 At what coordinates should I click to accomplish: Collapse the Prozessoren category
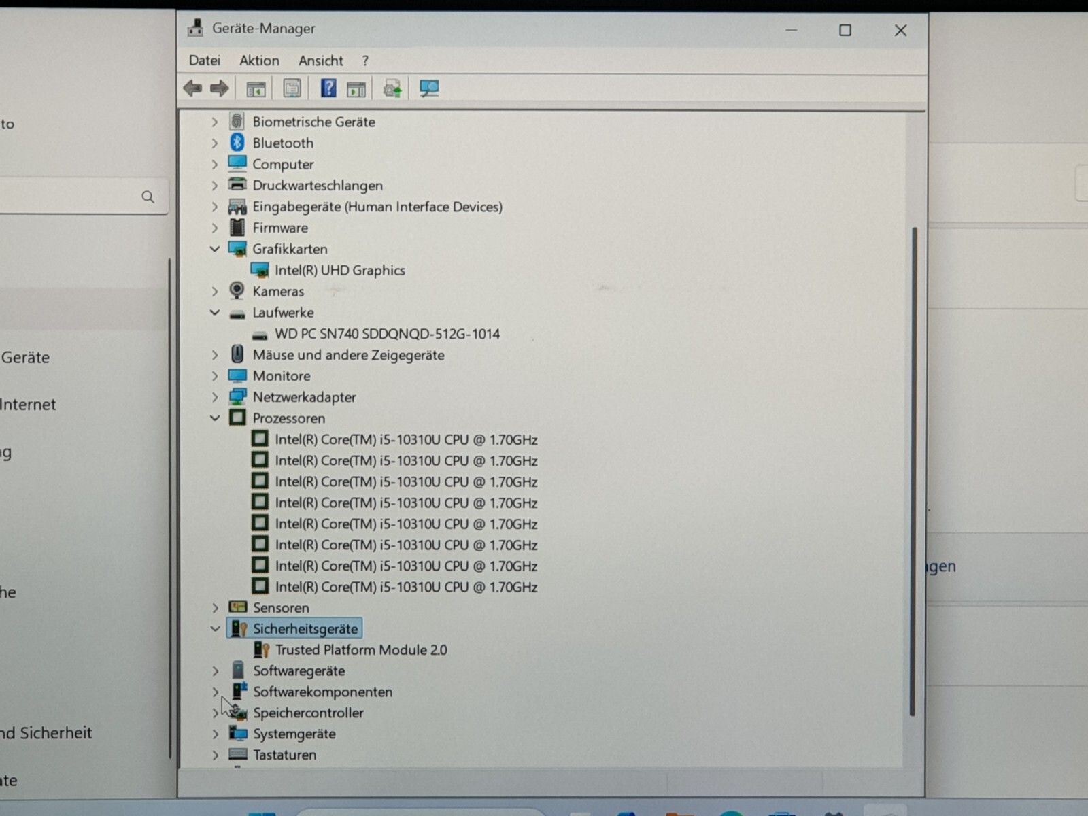click(215, 418)
